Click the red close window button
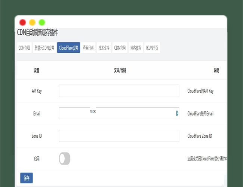 22,22
